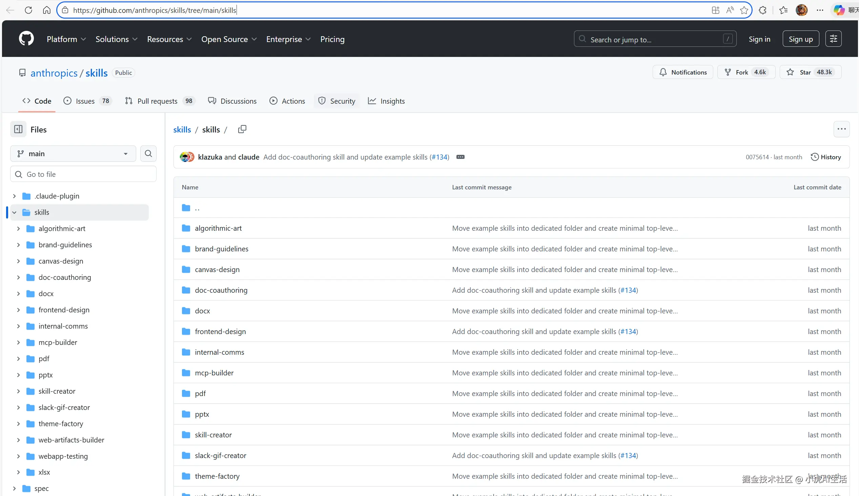Open the commit History link
This screenshot has height=496, width=859.
pyautogui.click(x=825, y=157)
